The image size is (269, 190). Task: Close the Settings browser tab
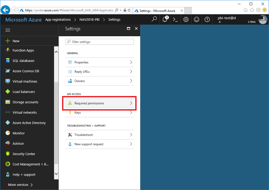coord(182,11)
